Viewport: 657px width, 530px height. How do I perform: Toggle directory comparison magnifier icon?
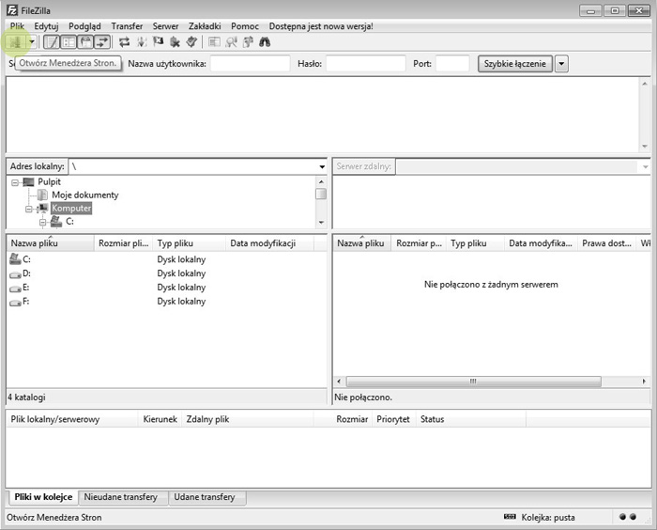tap(231, 42)
